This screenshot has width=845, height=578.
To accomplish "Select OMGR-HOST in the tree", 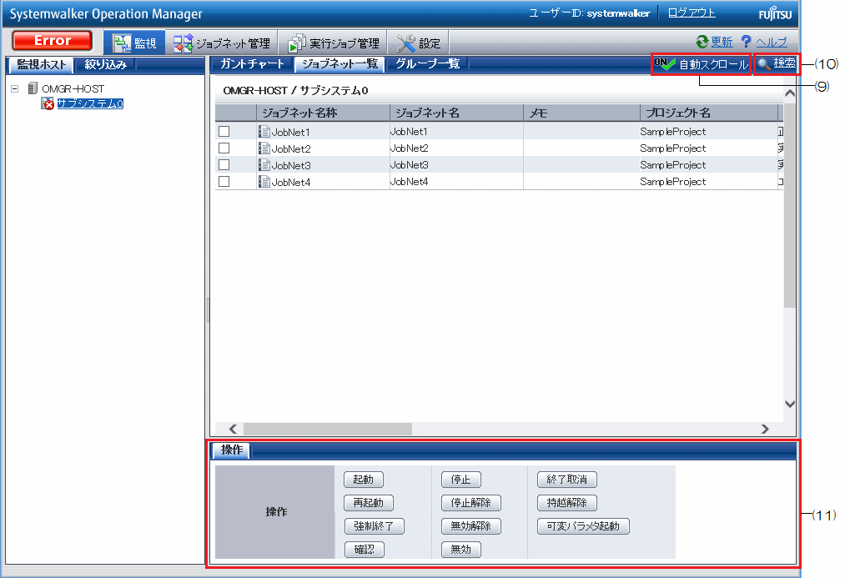I will click(73, 89).
